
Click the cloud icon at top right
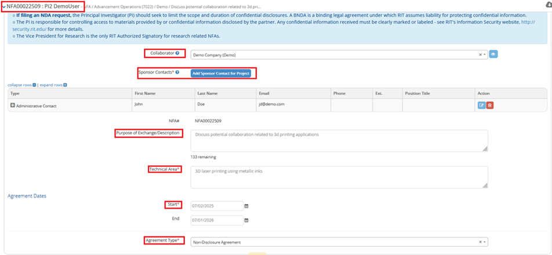(548, 5)
